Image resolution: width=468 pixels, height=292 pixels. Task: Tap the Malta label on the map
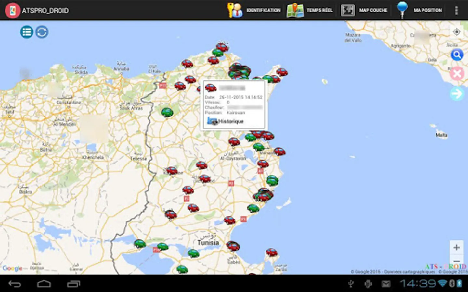point(441,135)
